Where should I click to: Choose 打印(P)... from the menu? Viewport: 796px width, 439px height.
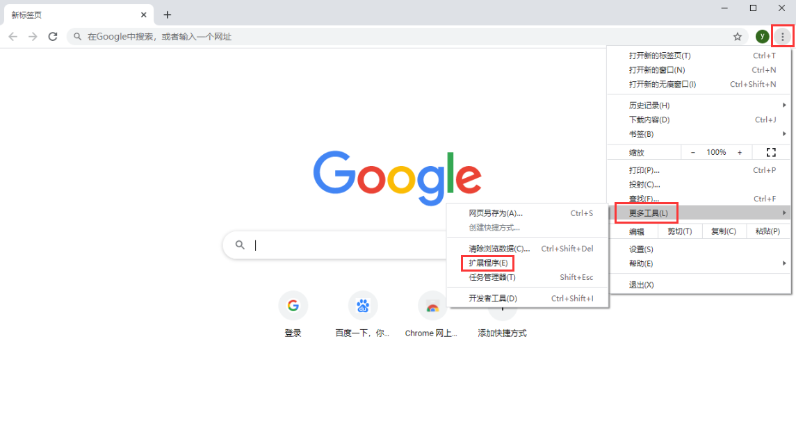(x=699, y=170)
